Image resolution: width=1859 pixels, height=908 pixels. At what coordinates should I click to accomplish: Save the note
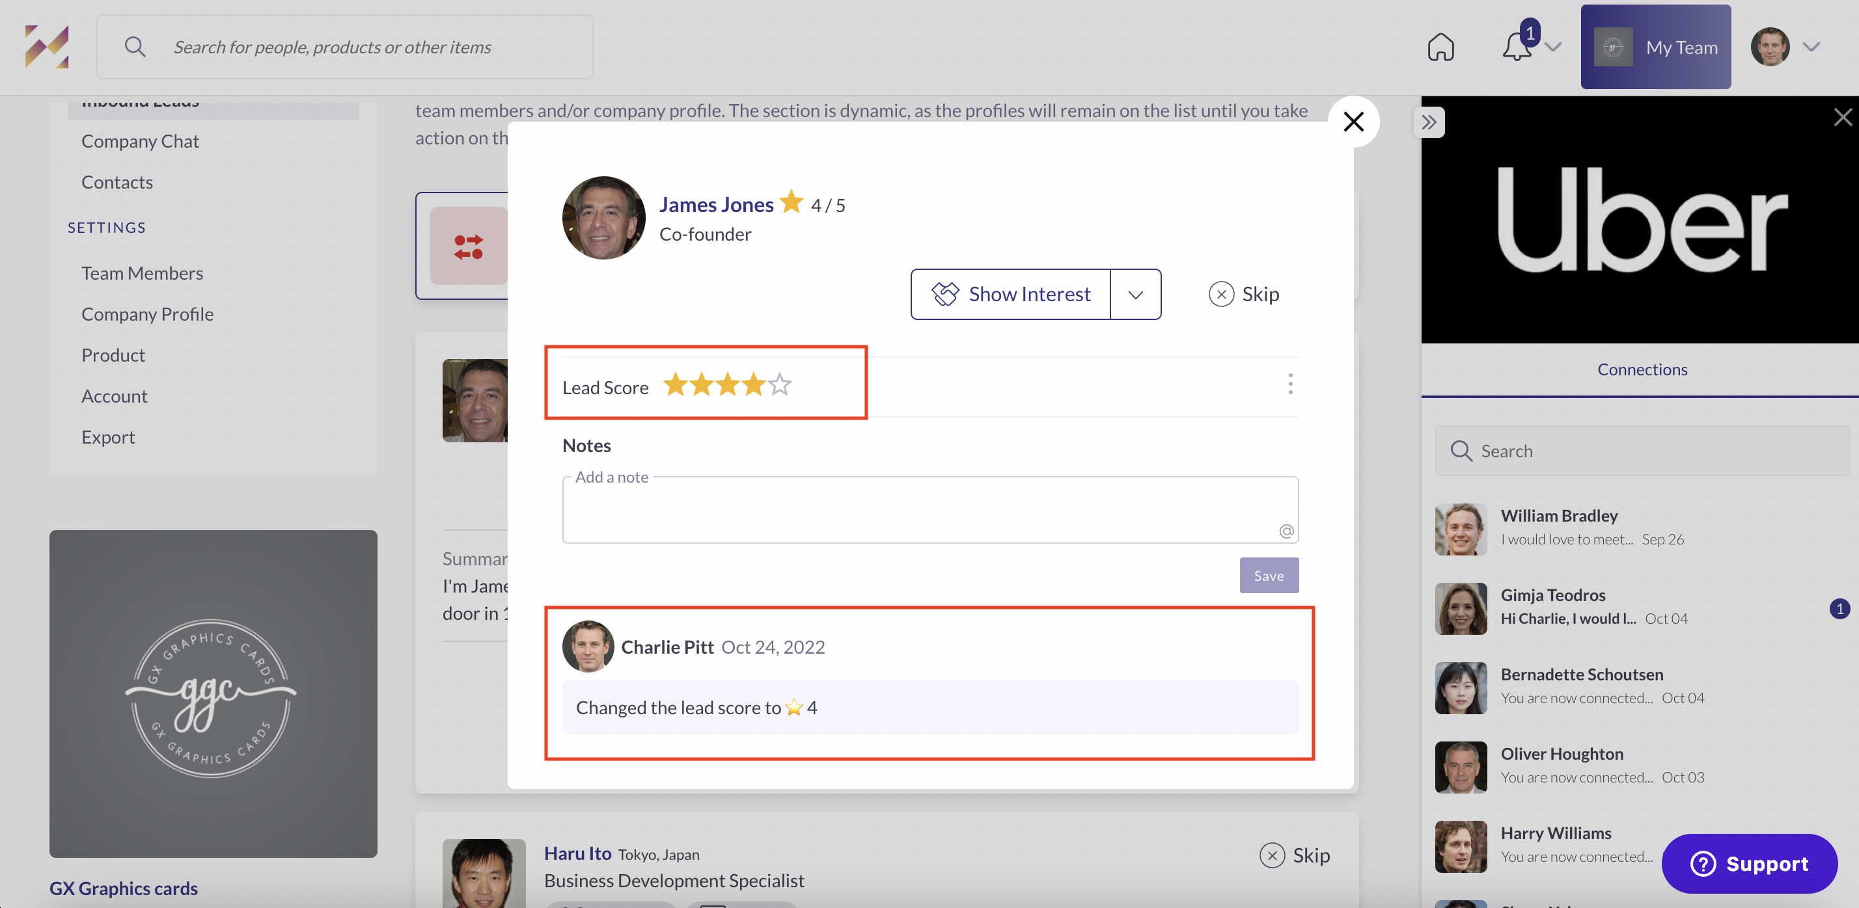1269,576
